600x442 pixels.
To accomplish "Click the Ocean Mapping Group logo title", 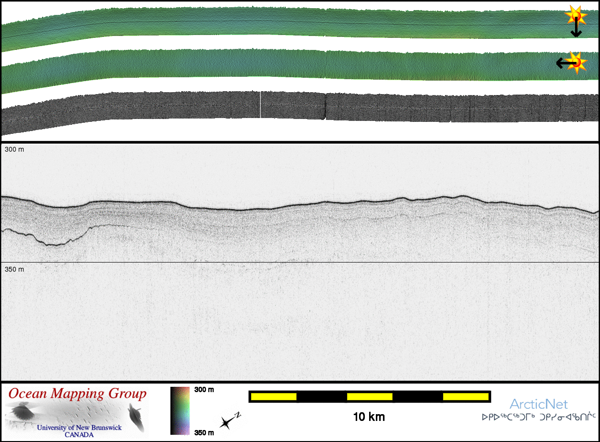I will pyautogui.click(x=77, y=394).
